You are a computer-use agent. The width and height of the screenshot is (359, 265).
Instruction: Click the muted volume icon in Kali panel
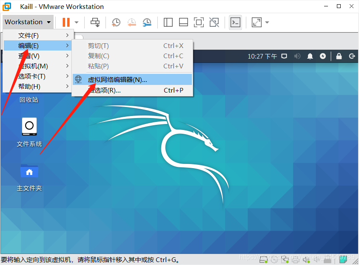tap(297, 56)
